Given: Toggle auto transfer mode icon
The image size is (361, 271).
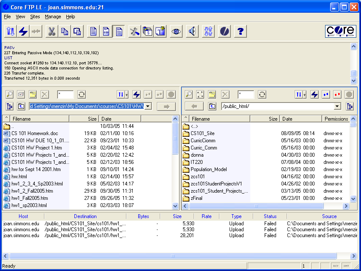Looking at the screenshot, I should (x=119, y=32).
